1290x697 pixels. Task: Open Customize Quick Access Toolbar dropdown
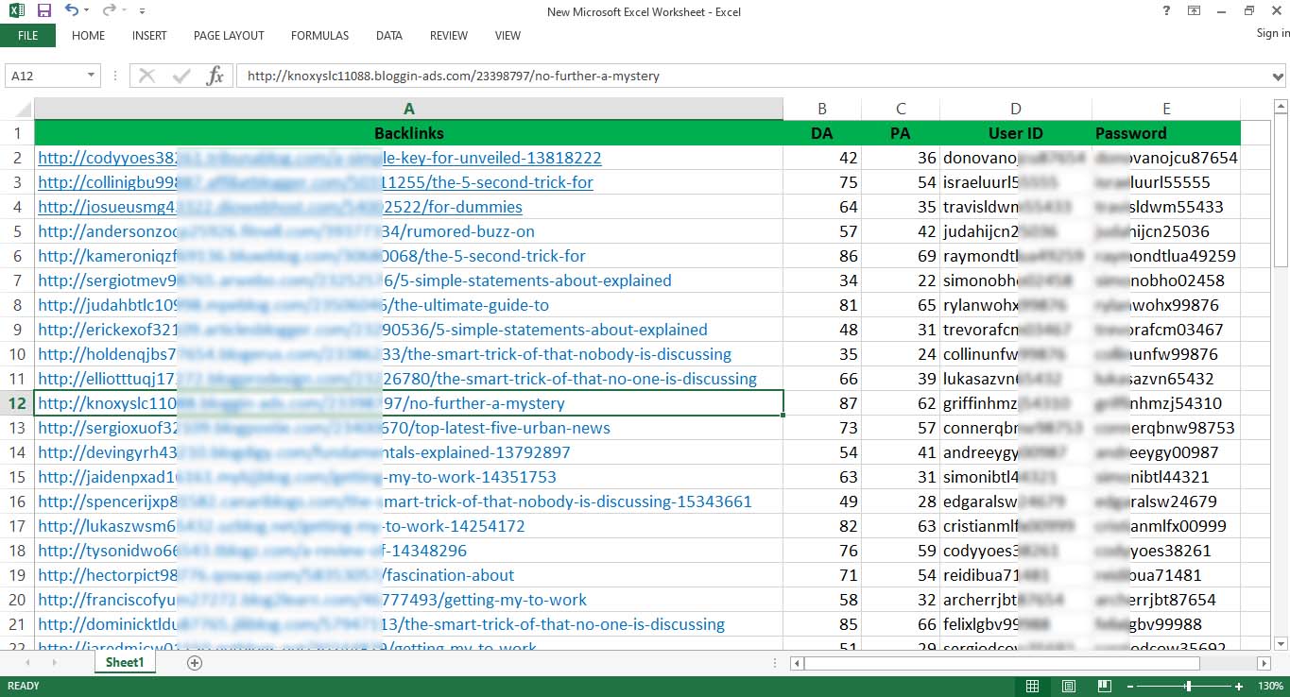(x=142, y=12)
